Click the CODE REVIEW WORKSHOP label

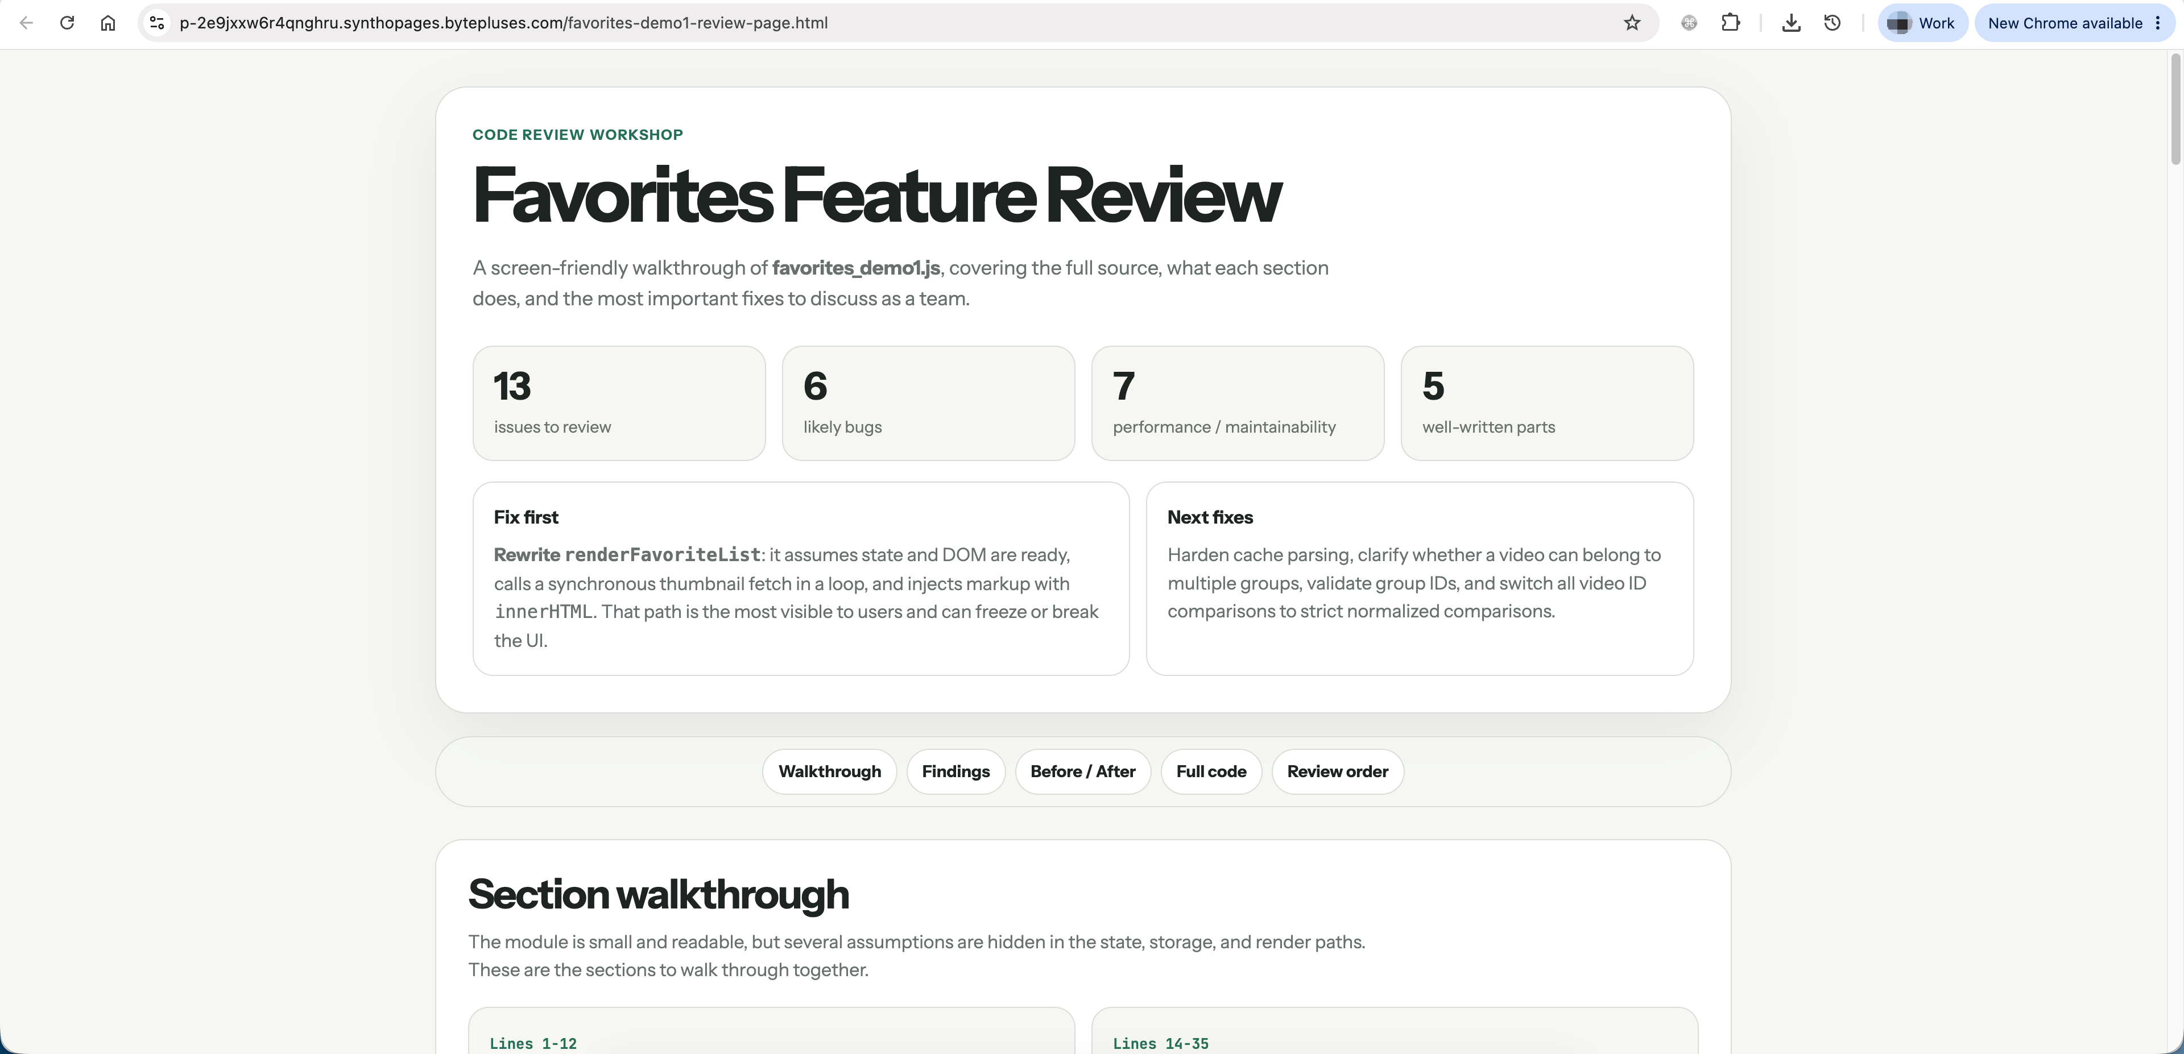pyautogui.click(x=577, y=135)
